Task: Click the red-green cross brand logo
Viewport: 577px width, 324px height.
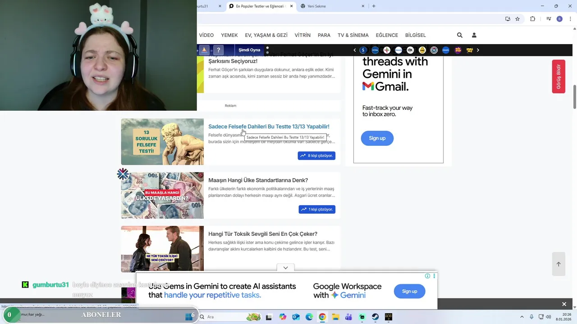Action: tap(386, 50)
